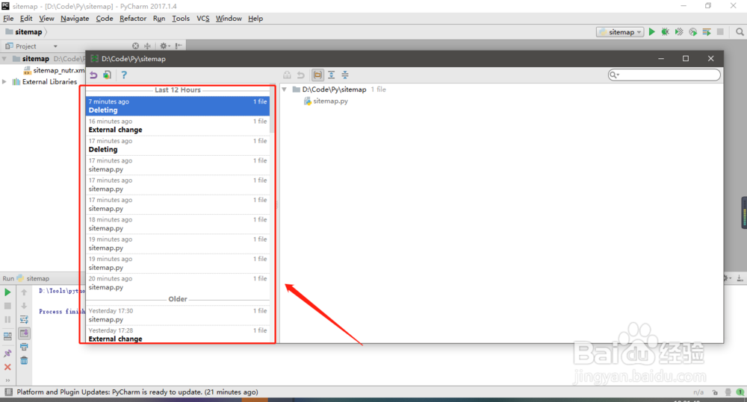Click the Create Patch icon
Viewport: 747px width, 402px height.
(x=107, y=75)
